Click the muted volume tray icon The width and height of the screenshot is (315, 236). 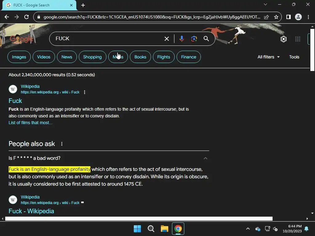pos(275,229)
